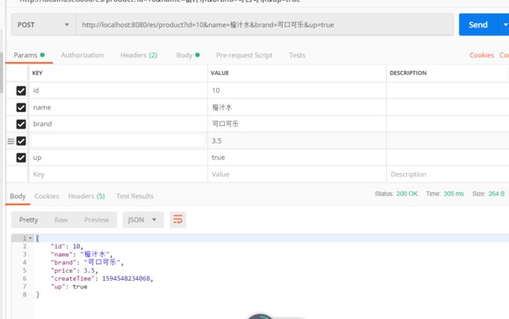Click the new Description placeholder field
This screenshot has height=319, width=509.
coord(448,175)
